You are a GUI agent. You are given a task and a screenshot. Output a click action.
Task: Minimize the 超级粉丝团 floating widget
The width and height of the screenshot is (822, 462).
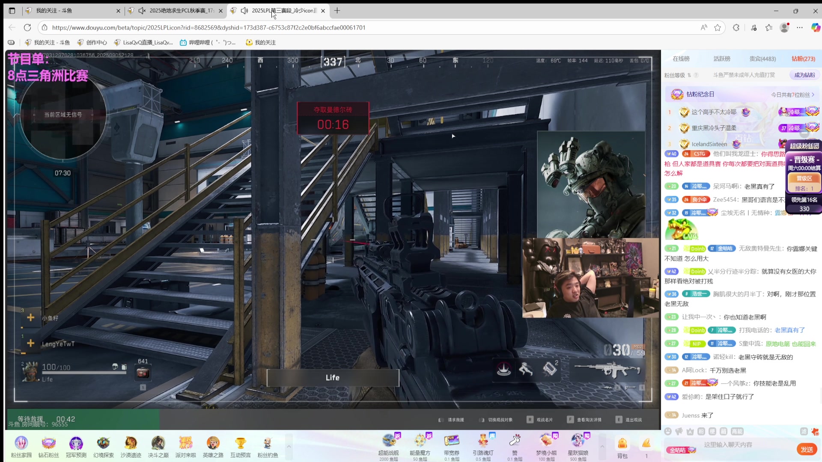click(805, 133)
